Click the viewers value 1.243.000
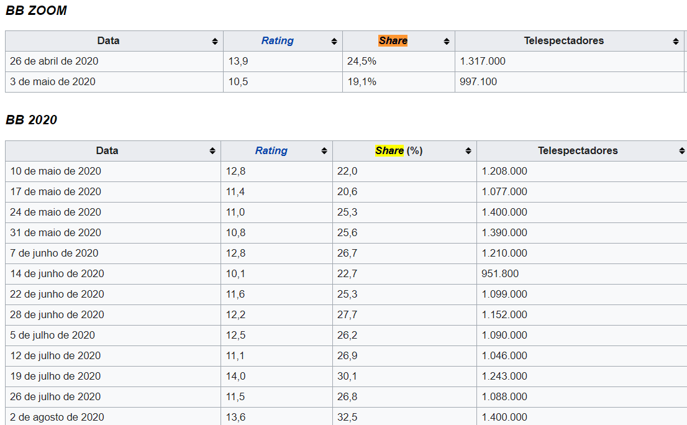The image size is (687, 425). (x=504, y=377)
